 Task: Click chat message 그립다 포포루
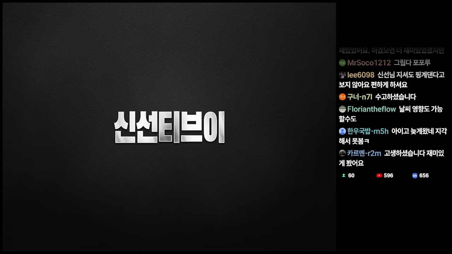point(412,63)
